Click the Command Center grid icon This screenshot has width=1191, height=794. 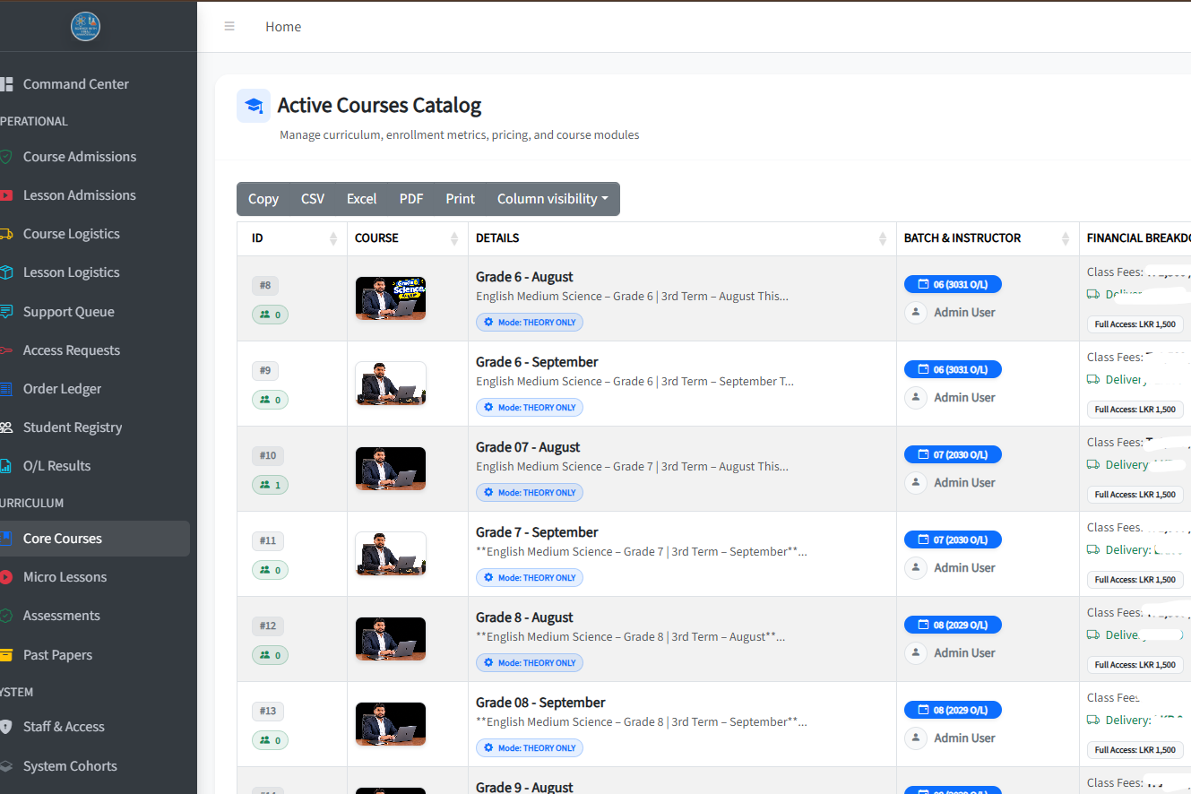pos(6,84)
